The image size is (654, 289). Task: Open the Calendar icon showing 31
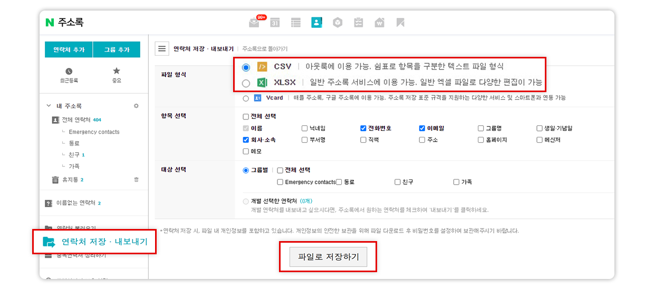click(275, 23)
